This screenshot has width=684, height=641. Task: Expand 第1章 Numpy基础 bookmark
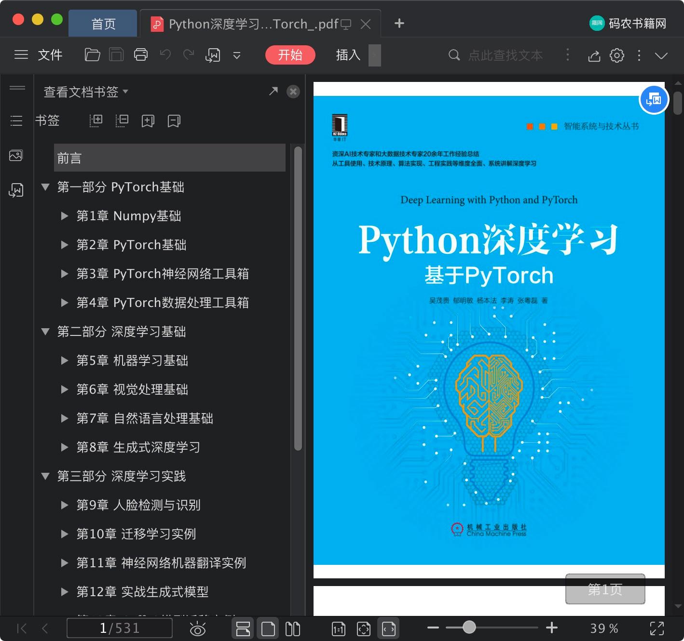pos(64,216)
